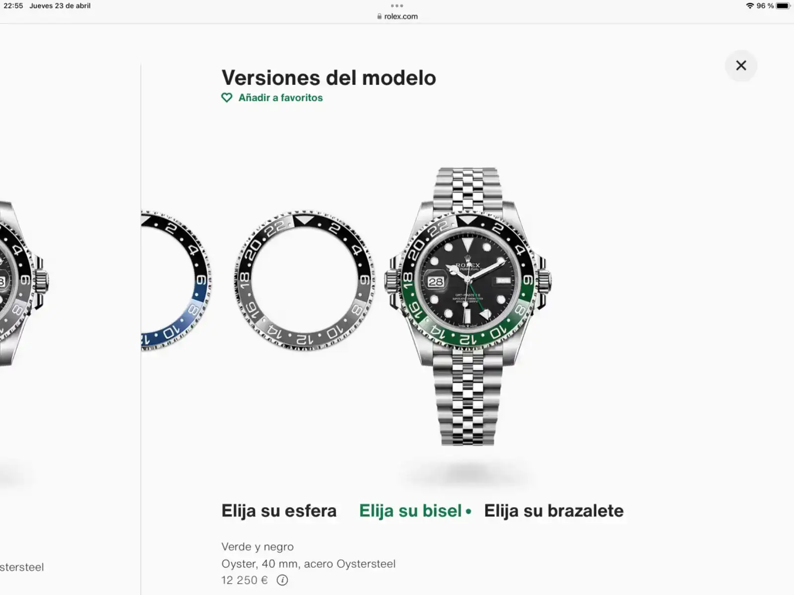Image resolution: width=794 pixels, height=595 pixels.
Task: Close the model versions overlay
Action: (741, 66)
